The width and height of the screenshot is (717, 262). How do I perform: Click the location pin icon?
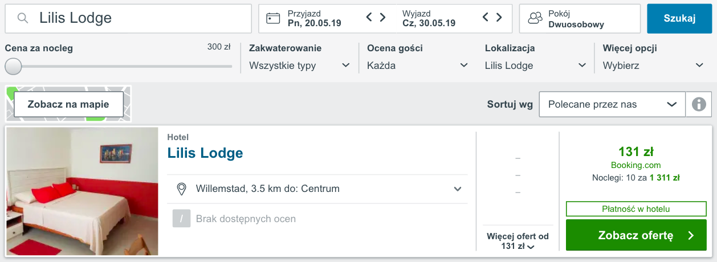182,189
